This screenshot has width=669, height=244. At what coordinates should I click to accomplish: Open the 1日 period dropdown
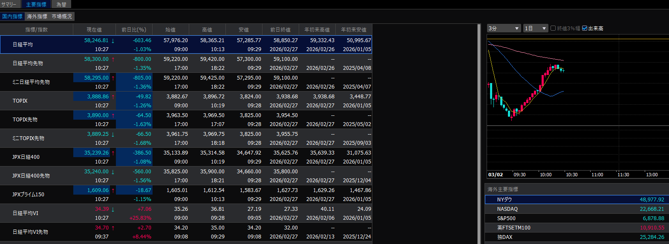coord(536,28)
